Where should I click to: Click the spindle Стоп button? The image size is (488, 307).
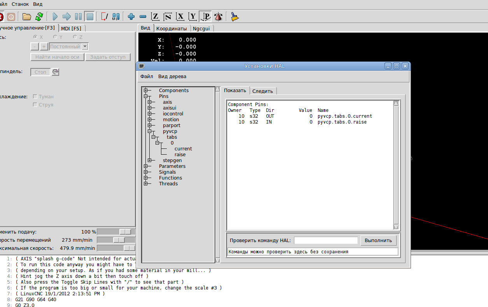(40, 72)
